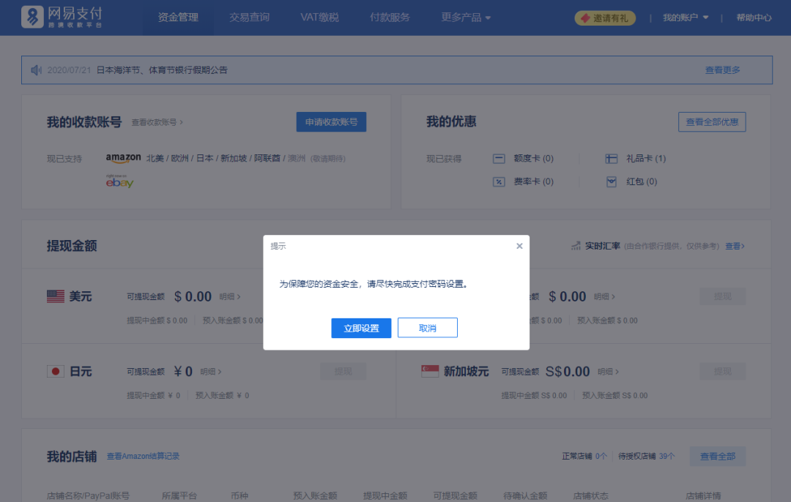Click the 额度卡 card icon
Image resolution: width=791 pixels, height=502 pixels.
click(499, 158)
